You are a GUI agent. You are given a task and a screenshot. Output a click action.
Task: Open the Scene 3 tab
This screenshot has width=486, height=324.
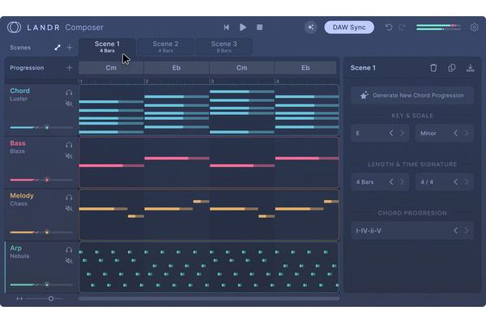pyautogui.click(x=224, y=46)
